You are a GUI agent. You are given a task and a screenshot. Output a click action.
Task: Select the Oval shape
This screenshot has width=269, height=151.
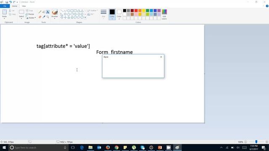pyautogui.click(x=69, y=11)
